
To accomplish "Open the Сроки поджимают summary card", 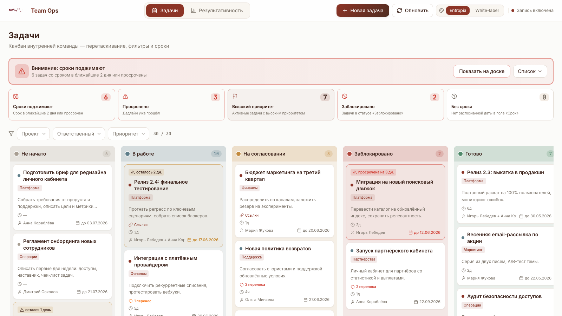I will pyautogui.click(x=62, y=105).
